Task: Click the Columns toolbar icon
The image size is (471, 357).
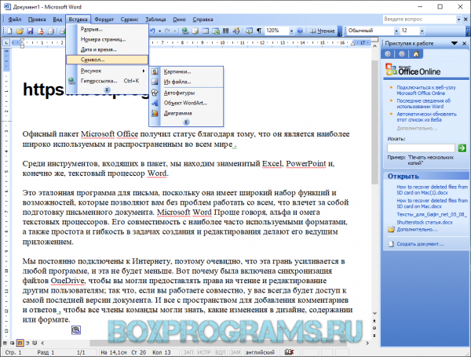Action: pyautogui.click(x=226, y=31)
